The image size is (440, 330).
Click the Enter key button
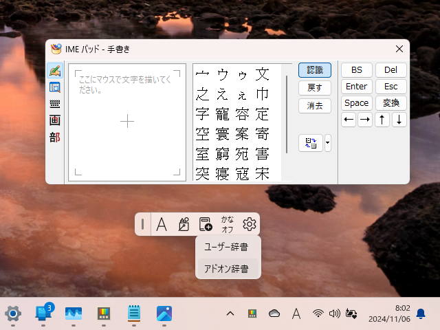click(357, 87)
